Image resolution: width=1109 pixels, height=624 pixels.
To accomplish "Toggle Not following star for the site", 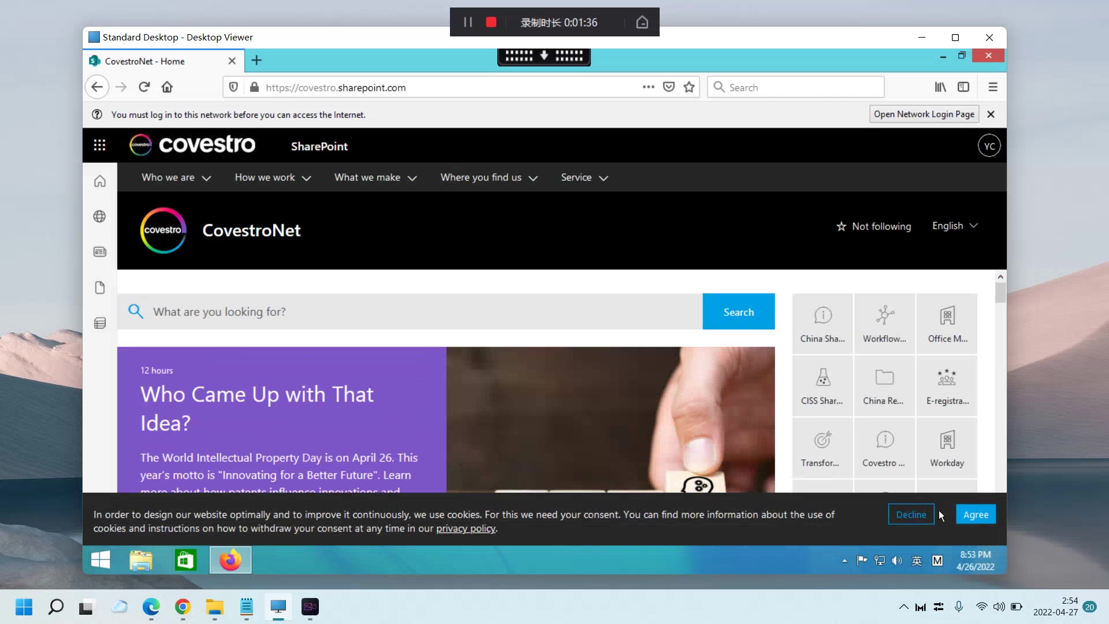I will click(x=873, y=226).
